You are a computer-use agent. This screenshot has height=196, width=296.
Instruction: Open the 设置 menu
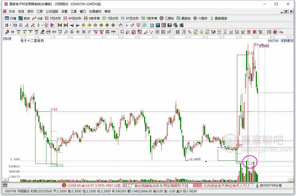click(x=64, y=12)
